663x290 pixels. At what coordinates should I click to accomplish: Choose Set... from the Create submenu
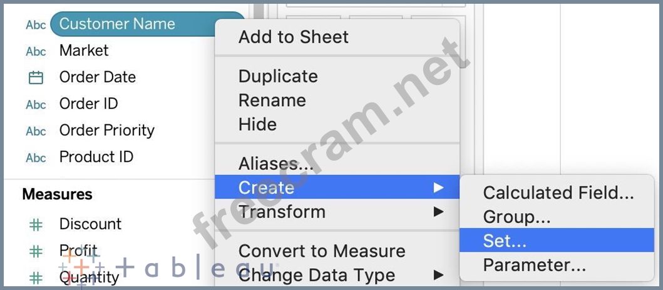pyautogui.click(x=505, y=241)
